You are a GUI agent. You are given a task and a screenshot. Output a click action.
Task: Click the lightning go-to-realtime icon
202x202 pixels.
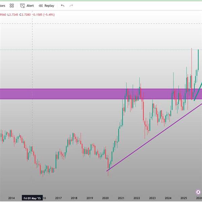click(198, 192)
